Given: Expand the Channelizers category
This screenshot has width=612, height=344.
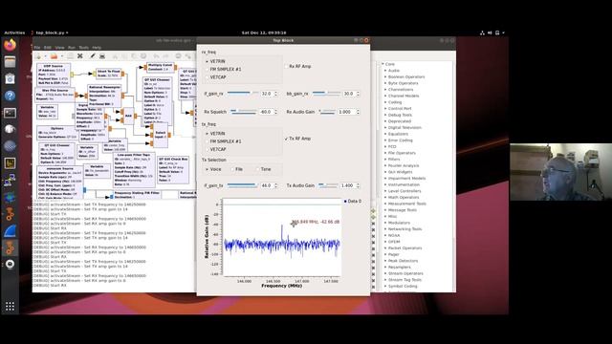Looking at the screenshot, I should pos(385,89).
